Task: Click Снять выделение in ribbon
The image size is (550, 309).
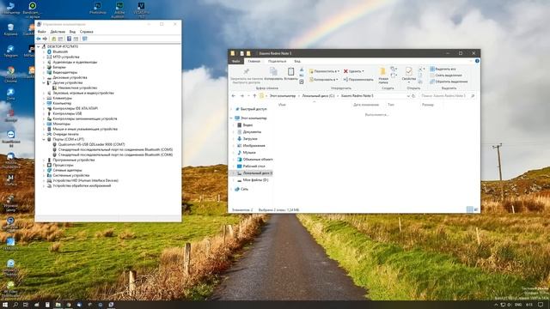Action: pyautogui.click(x=446, y=76)
